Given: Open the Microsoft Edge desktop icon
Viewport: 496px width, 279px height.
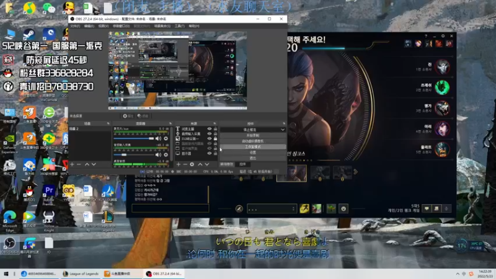Looking at the screenshot, I should pyautogui.click(x=9, y=219).
